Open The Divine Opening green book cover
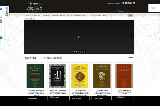The image size is (160, 106). coord(35,76)
